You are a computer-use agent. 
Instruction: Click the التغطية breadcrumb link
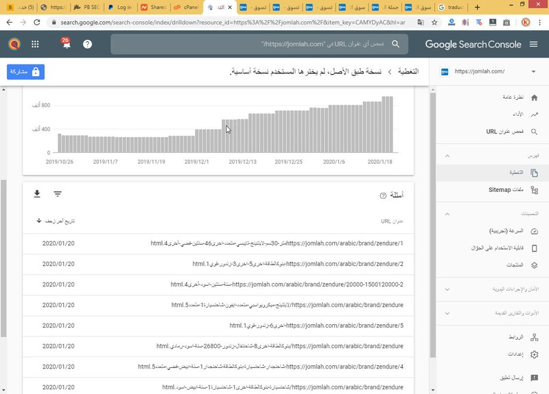point(408,71)
